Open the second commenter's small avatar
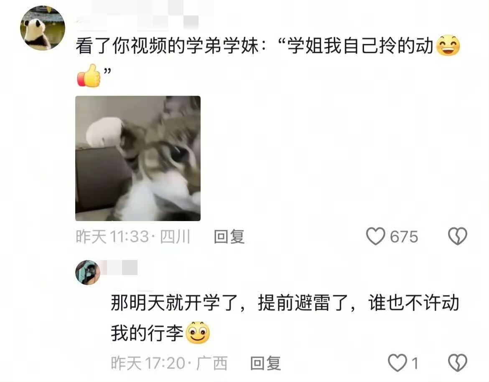This screenshot has width=489, height=382. pyautogui.click(x=88, y=272)
